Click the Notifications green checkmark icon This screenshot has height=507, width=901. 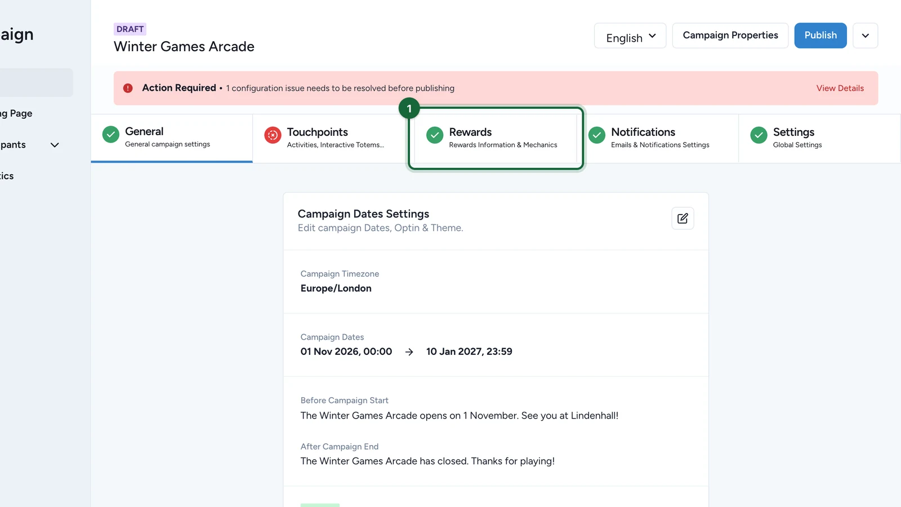coord(597,135)
